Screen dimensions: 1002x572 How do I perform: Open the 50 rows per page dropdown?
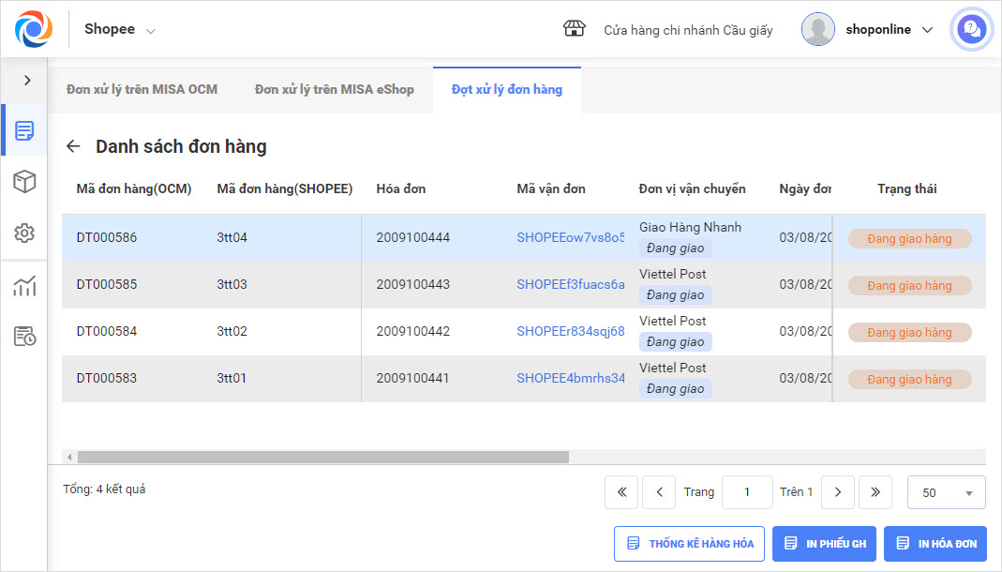[x=946, y=492]
